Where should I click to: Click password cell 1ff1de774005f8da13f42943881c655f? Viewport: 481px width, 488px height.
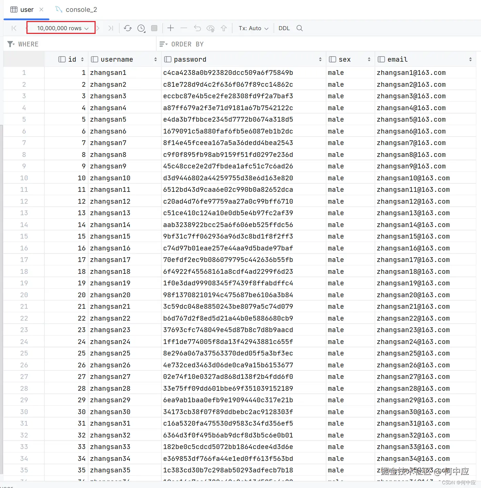243,342
